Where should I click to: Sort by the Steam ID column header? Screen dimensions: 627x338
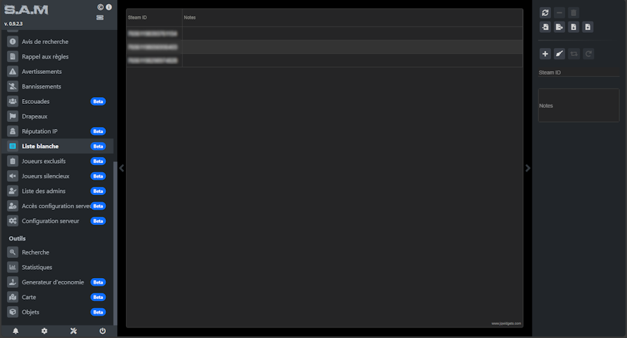click(153, 17)
